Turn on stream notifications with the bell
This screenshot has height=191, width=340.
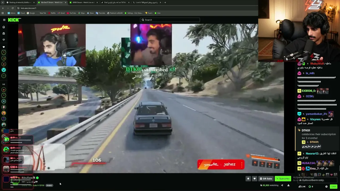pyautogui.click(x=248, y=179)
